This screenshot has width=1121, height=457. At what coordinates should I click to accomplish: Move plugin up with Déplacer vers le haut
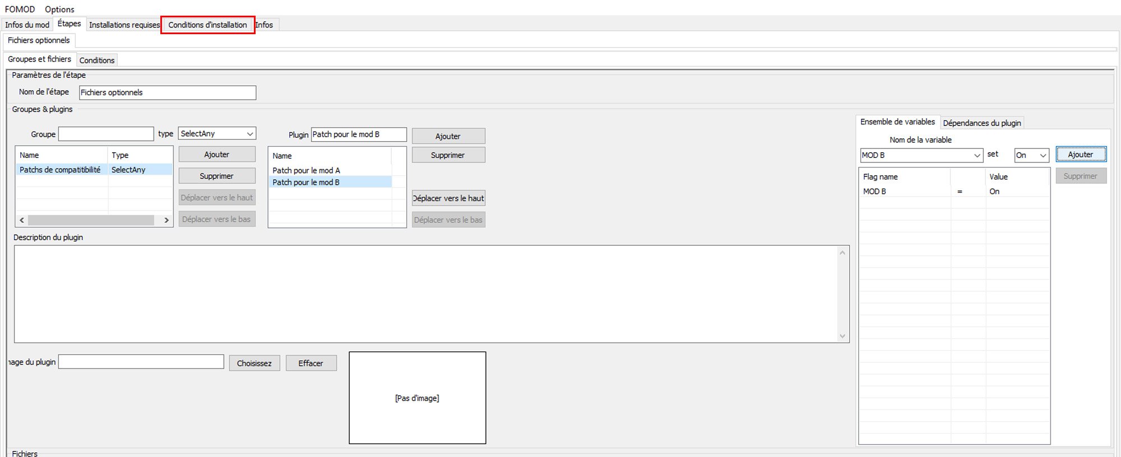tap(448, 198)
